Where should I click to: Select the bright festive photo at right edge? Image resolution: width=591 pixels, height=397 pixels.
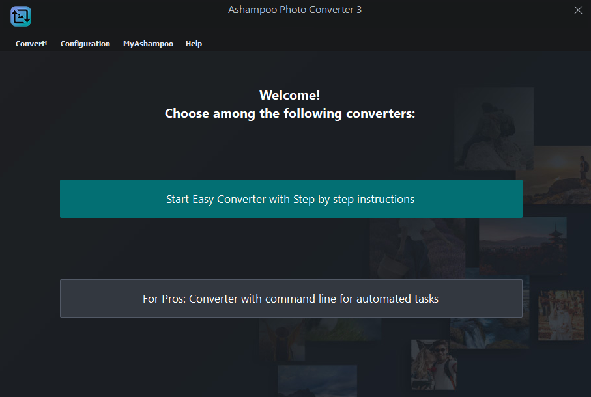coord(561,315)
